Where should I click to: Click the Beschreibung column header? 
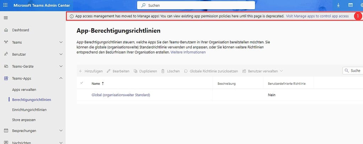coord(227,84)
